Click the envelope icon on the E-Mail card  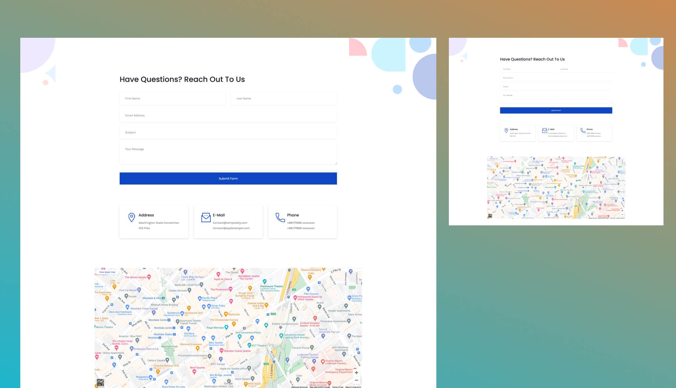206,217
